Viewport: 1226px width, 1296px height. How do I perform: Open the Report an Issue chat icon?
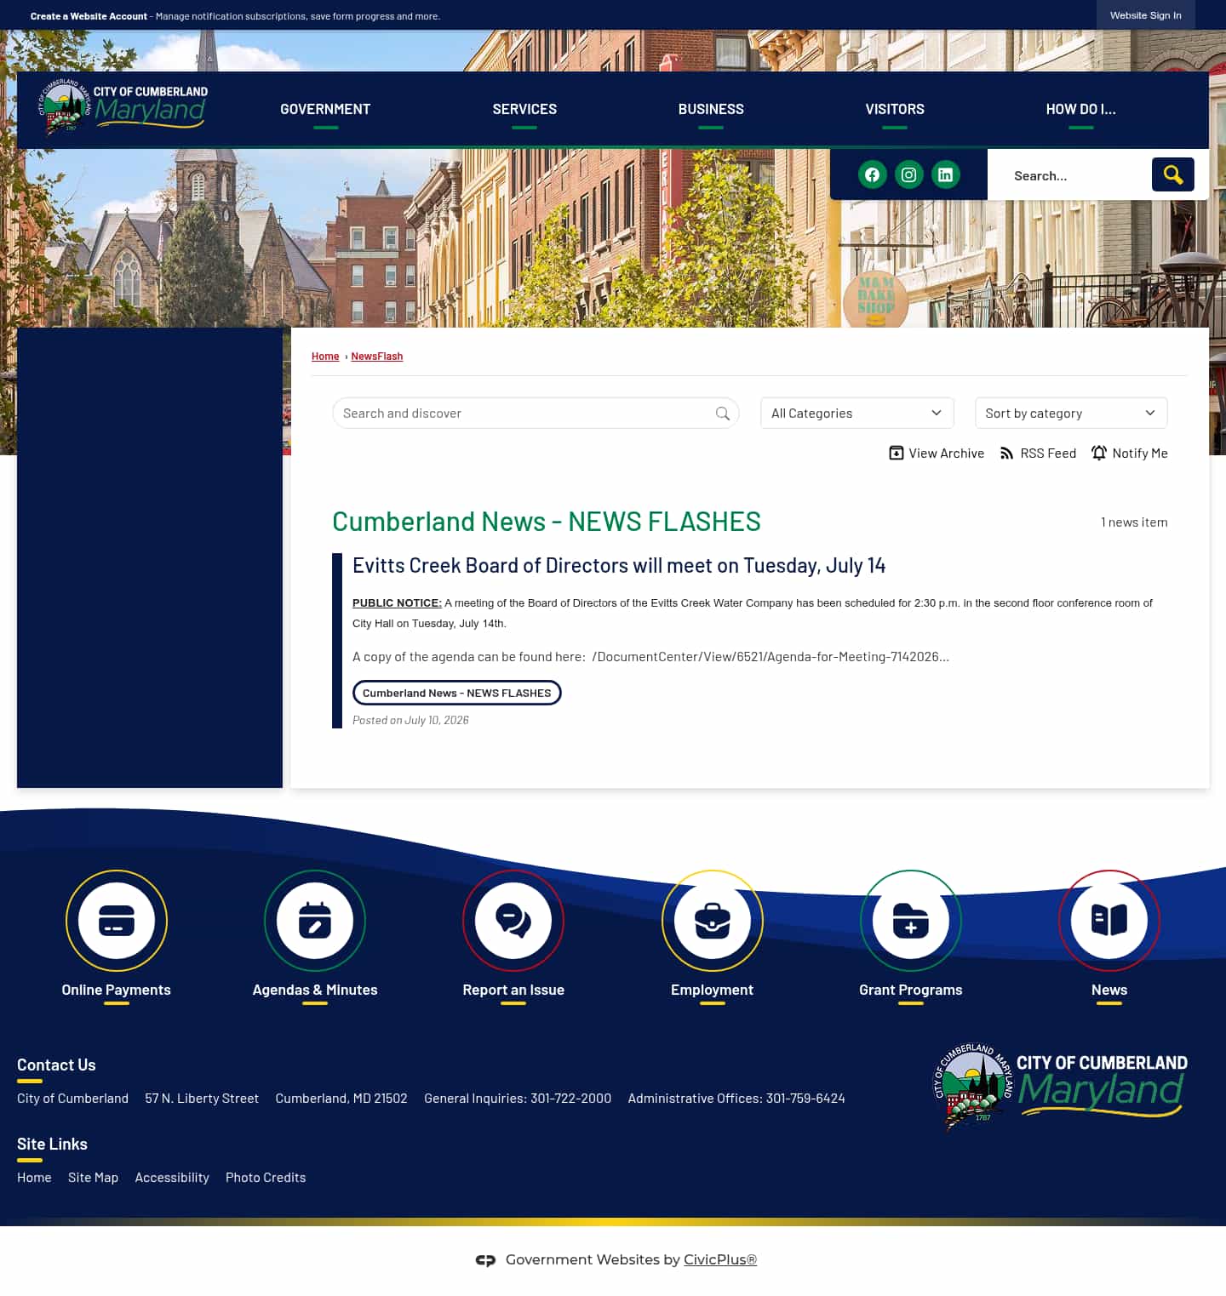(513, 921)
